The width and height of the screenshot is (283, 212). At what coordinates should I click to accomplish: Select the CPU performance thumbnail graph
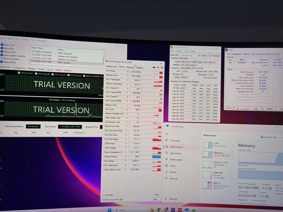point(207,145)
